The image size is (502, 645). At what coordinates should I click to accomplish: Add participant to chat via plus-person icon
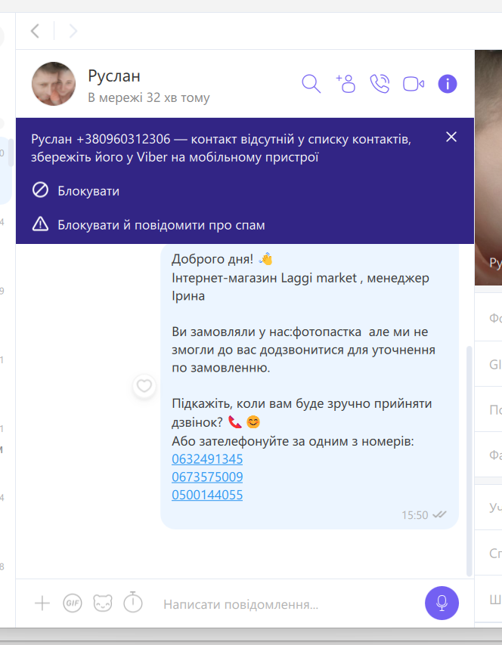tap(346, 84)
